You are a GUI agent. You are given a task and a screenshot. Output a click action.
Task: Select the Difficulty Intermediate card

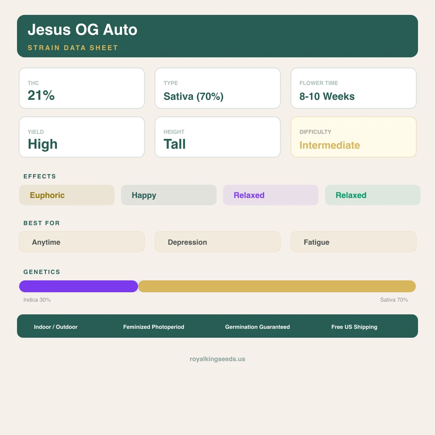click(353, 137)
